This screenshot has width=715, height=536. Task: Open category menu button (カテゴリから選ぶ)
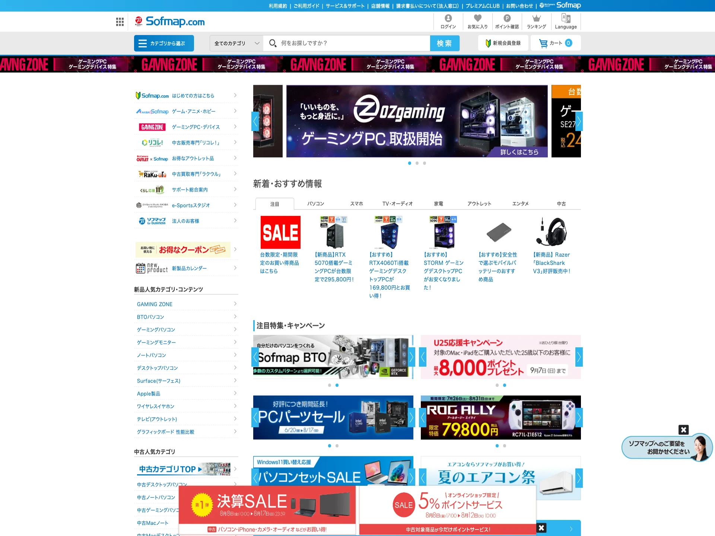coord(164,43)
